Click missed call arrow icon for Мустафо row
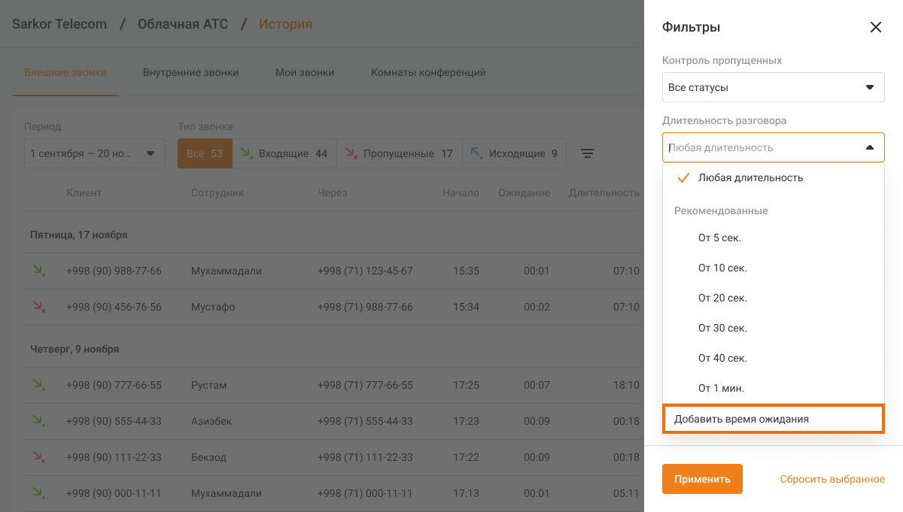903x512 pixels. pyautogui.click(x=38, y=307)
